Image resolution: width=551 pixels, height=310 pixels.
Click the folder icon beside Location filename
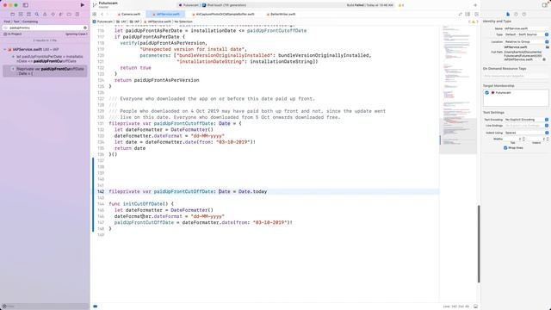[548, 46]
